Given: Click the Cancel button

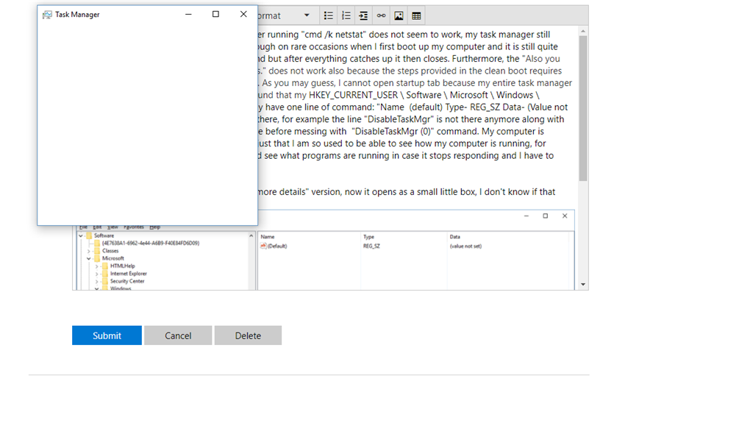Looking at the screenshot, I should click(178, 335).
